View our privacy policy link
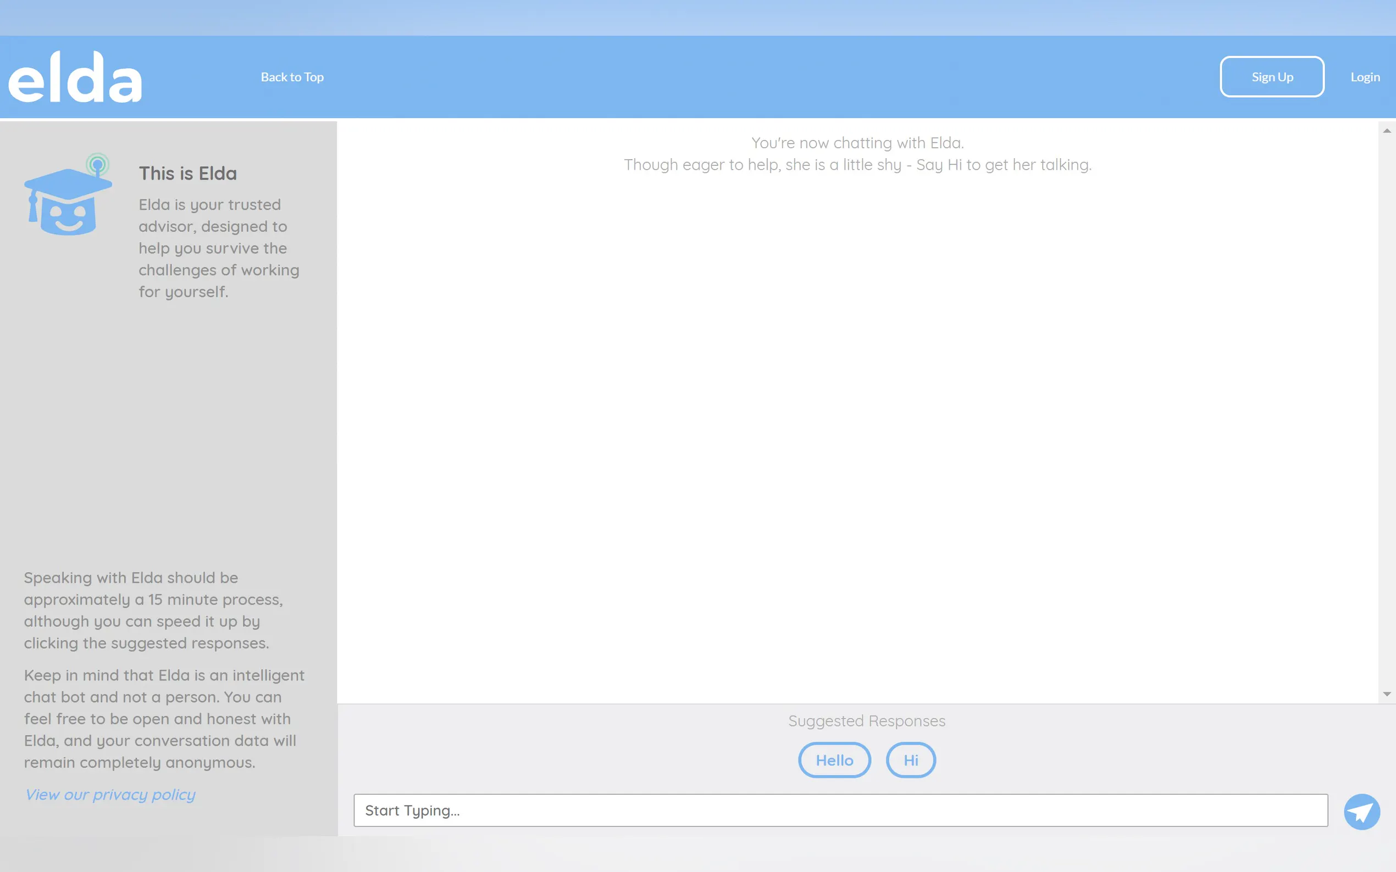 click(x=110, y=795)
